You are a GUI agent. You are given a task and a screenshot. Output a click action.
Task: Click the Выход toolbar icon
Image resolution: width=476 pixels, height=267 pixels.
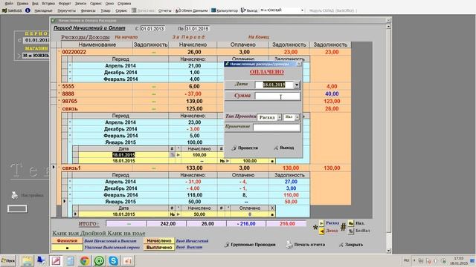pyautogui.click(x=249, y=10)
